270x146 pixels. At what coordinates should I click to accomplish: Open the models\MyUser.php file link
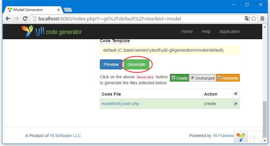click(x=120, y=104)
